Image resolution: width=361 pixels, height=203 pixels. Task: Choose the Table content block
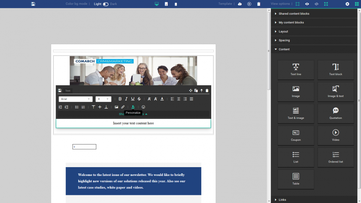296,179
